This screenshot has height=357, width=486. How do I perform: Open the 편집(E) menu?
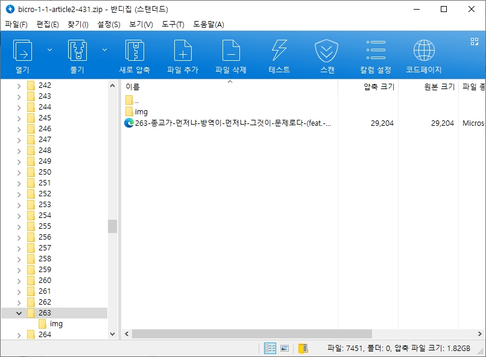(48, 25)
